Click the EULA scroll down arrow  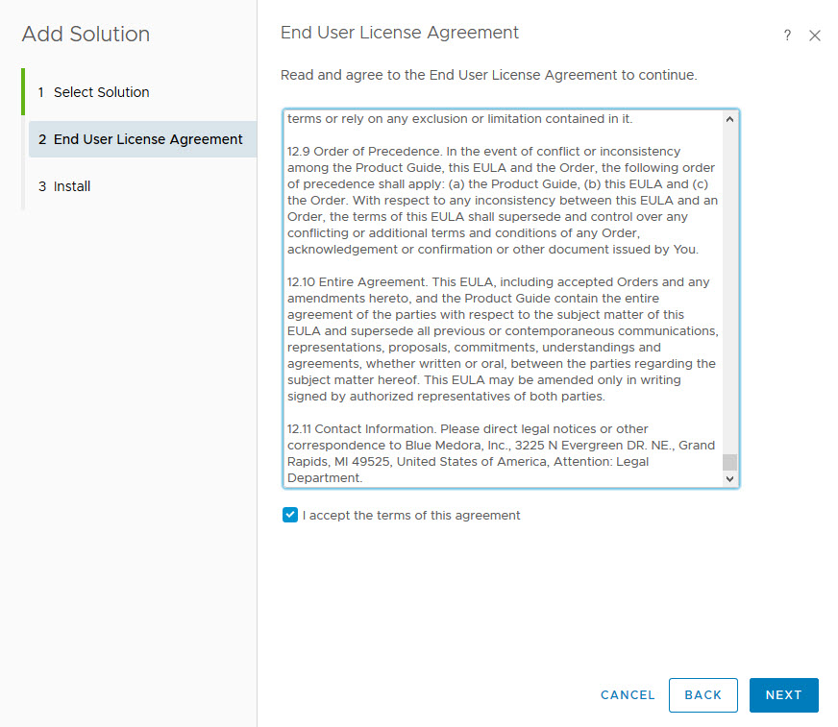(x=729, y=478)
